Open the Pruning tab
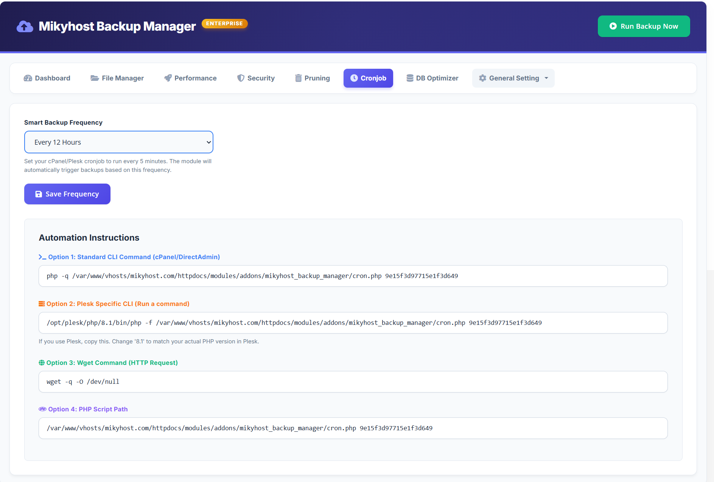 [313, 78]
